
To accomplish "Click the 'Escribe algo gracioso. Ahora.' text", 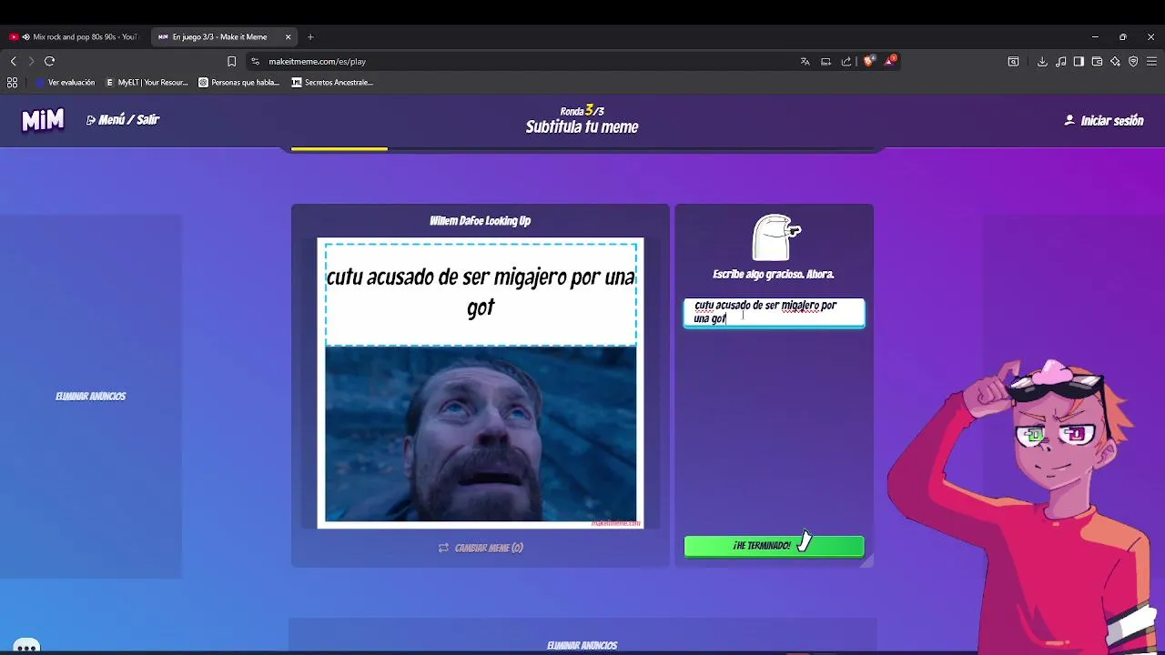I will pos(774,274).
